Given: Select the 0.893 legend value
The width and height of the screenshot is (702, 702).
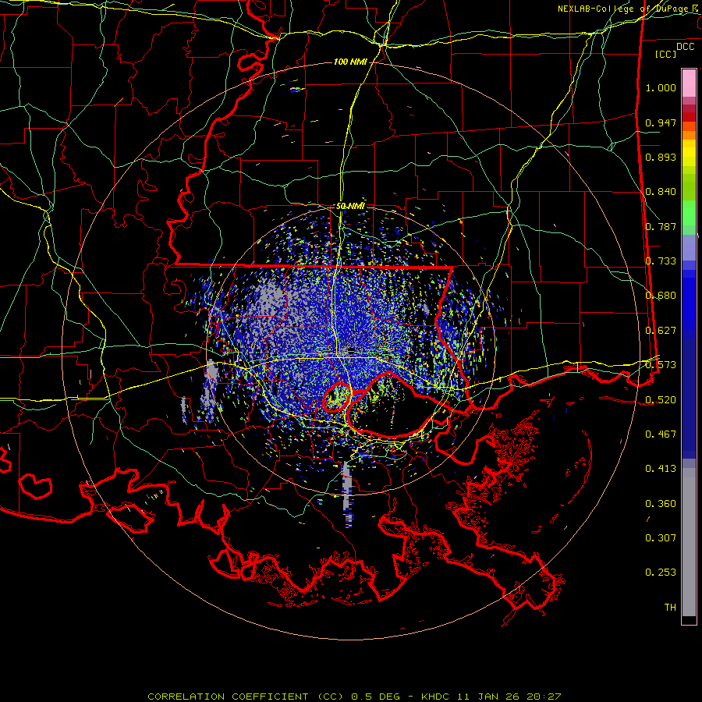Looking at the screenshot, I should [661, 157].
